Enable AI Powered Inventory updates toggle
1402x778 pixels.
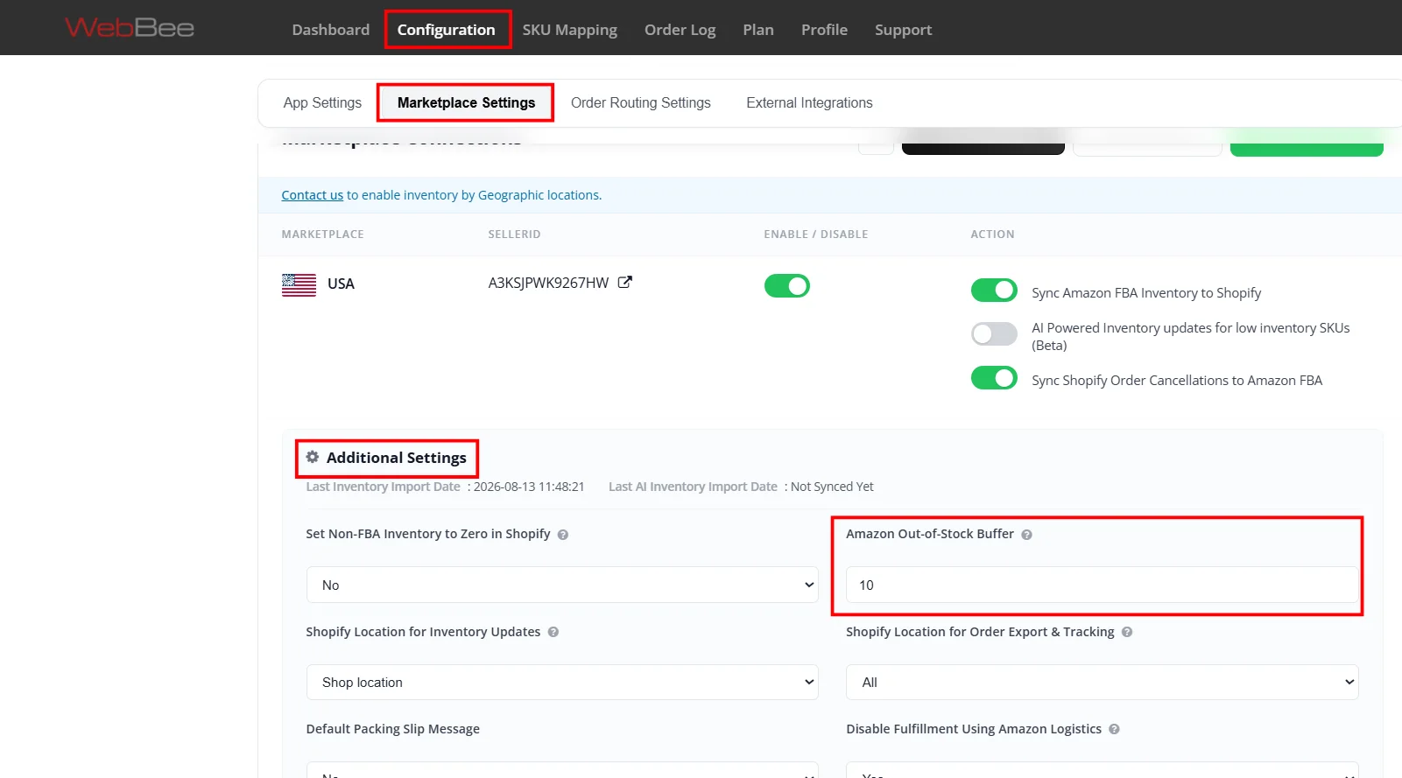point(994,333)
